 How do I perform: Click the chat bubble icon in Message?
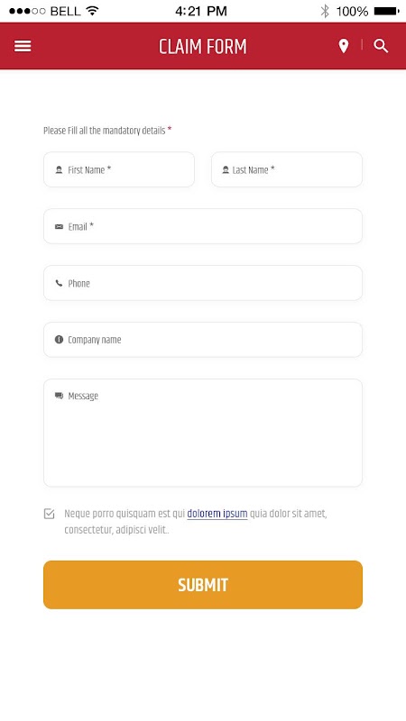pyautogui.click(x=59, y=396)
